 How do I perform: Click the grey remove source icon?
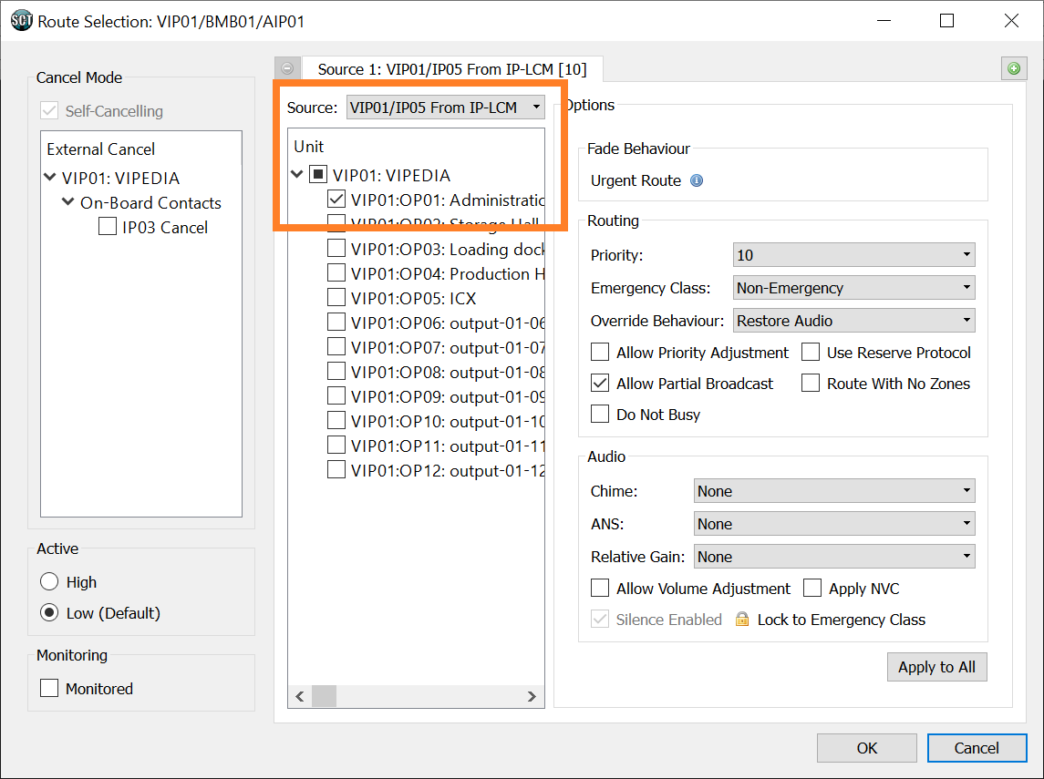click(287, 68)
